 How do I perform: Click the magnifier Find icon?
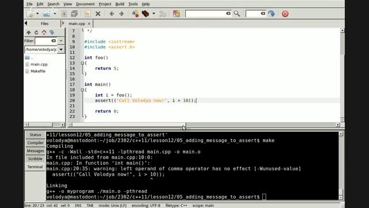(x=237, y=14)
